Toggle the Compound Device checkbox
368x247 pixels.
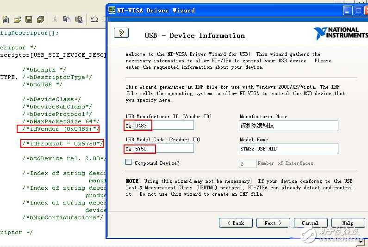(x=128, y=162)
